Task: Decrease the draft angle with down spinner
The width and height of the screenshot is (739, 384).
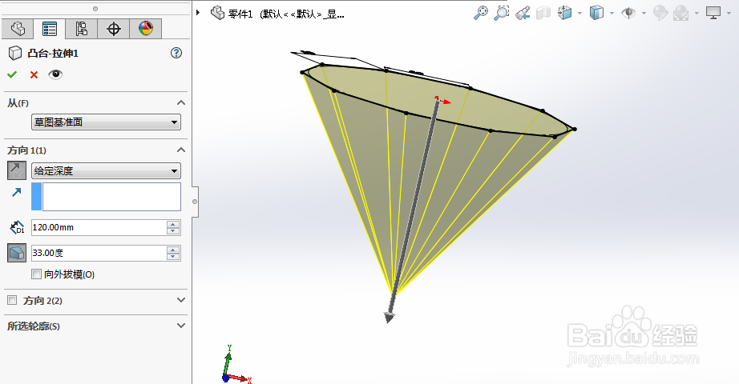Action: pos(173,257)
